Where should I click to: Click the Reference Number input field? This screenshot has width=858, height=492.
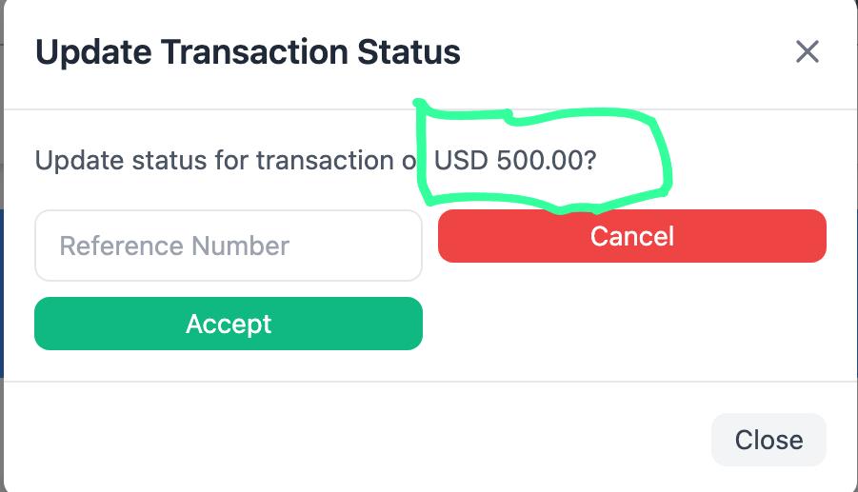point(229,246)
